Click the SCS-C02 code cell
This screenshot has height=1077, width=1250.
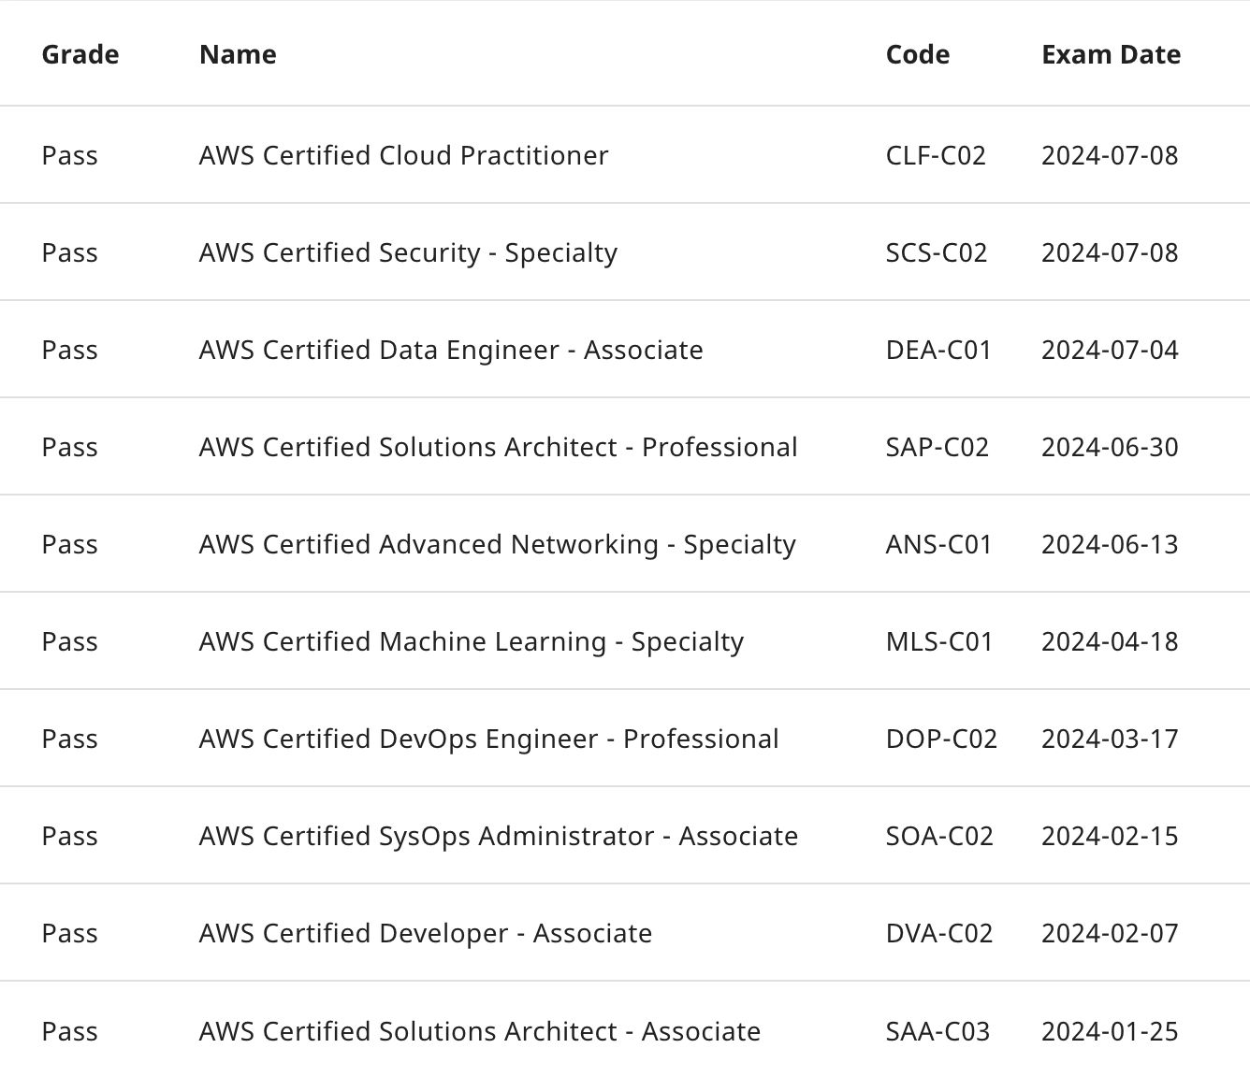tap(937, 252)
